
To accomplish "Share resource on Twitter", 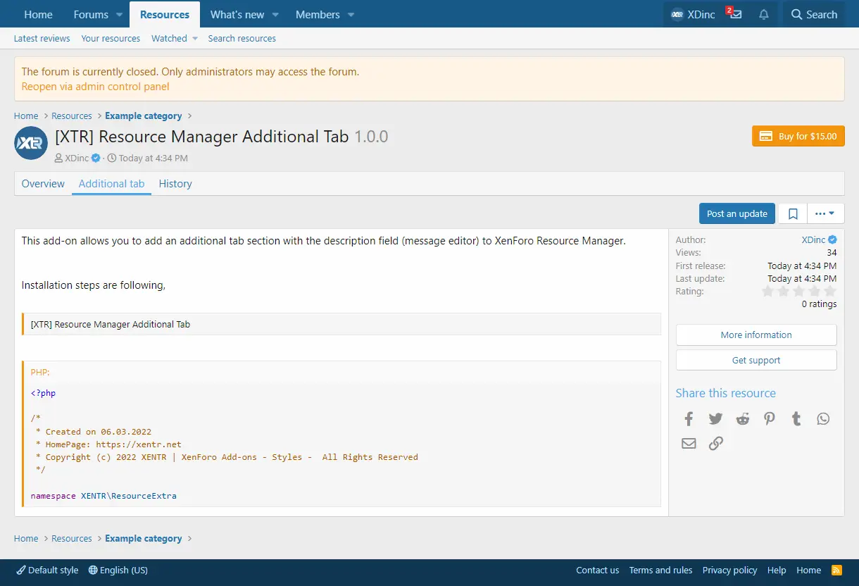I will click(715, 419).
